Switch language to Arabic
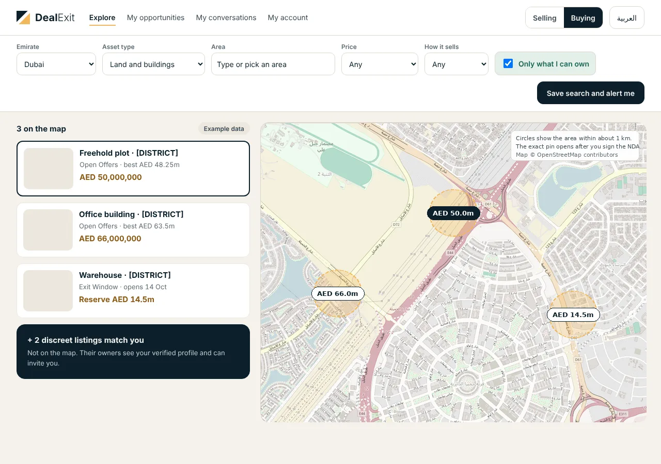Image resolution: width=661 pixels, height=464 pixels. pos(627,18)
